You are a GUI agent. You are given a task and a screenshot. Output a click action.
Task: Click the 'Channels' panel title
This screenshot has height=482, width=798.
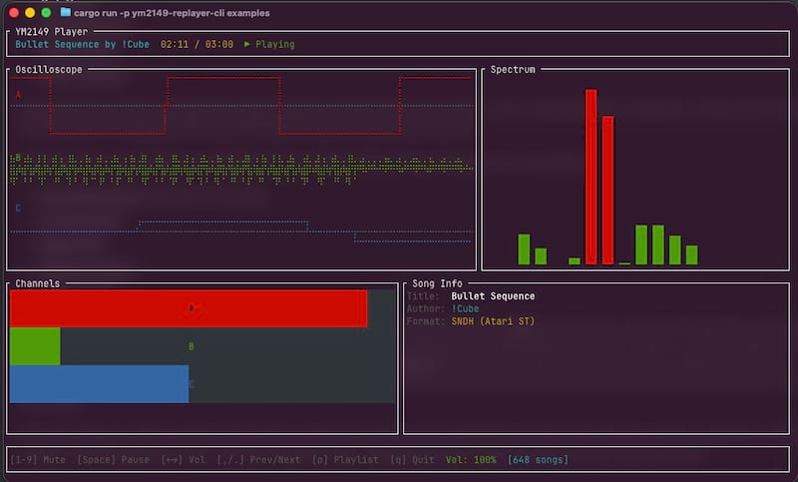(38, 283)
